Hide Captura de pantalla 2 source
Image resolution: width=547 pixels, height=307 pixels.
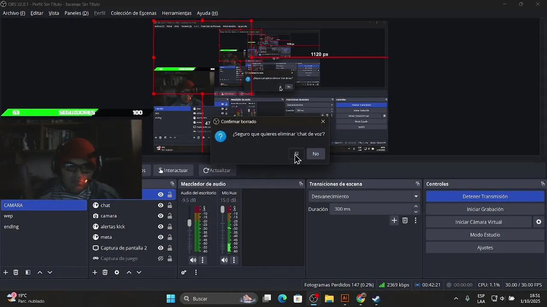[x=161, y=248]
